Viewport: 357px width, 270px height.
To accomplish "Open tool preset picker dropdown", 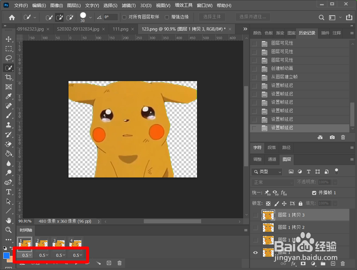I will click(35, 17).
